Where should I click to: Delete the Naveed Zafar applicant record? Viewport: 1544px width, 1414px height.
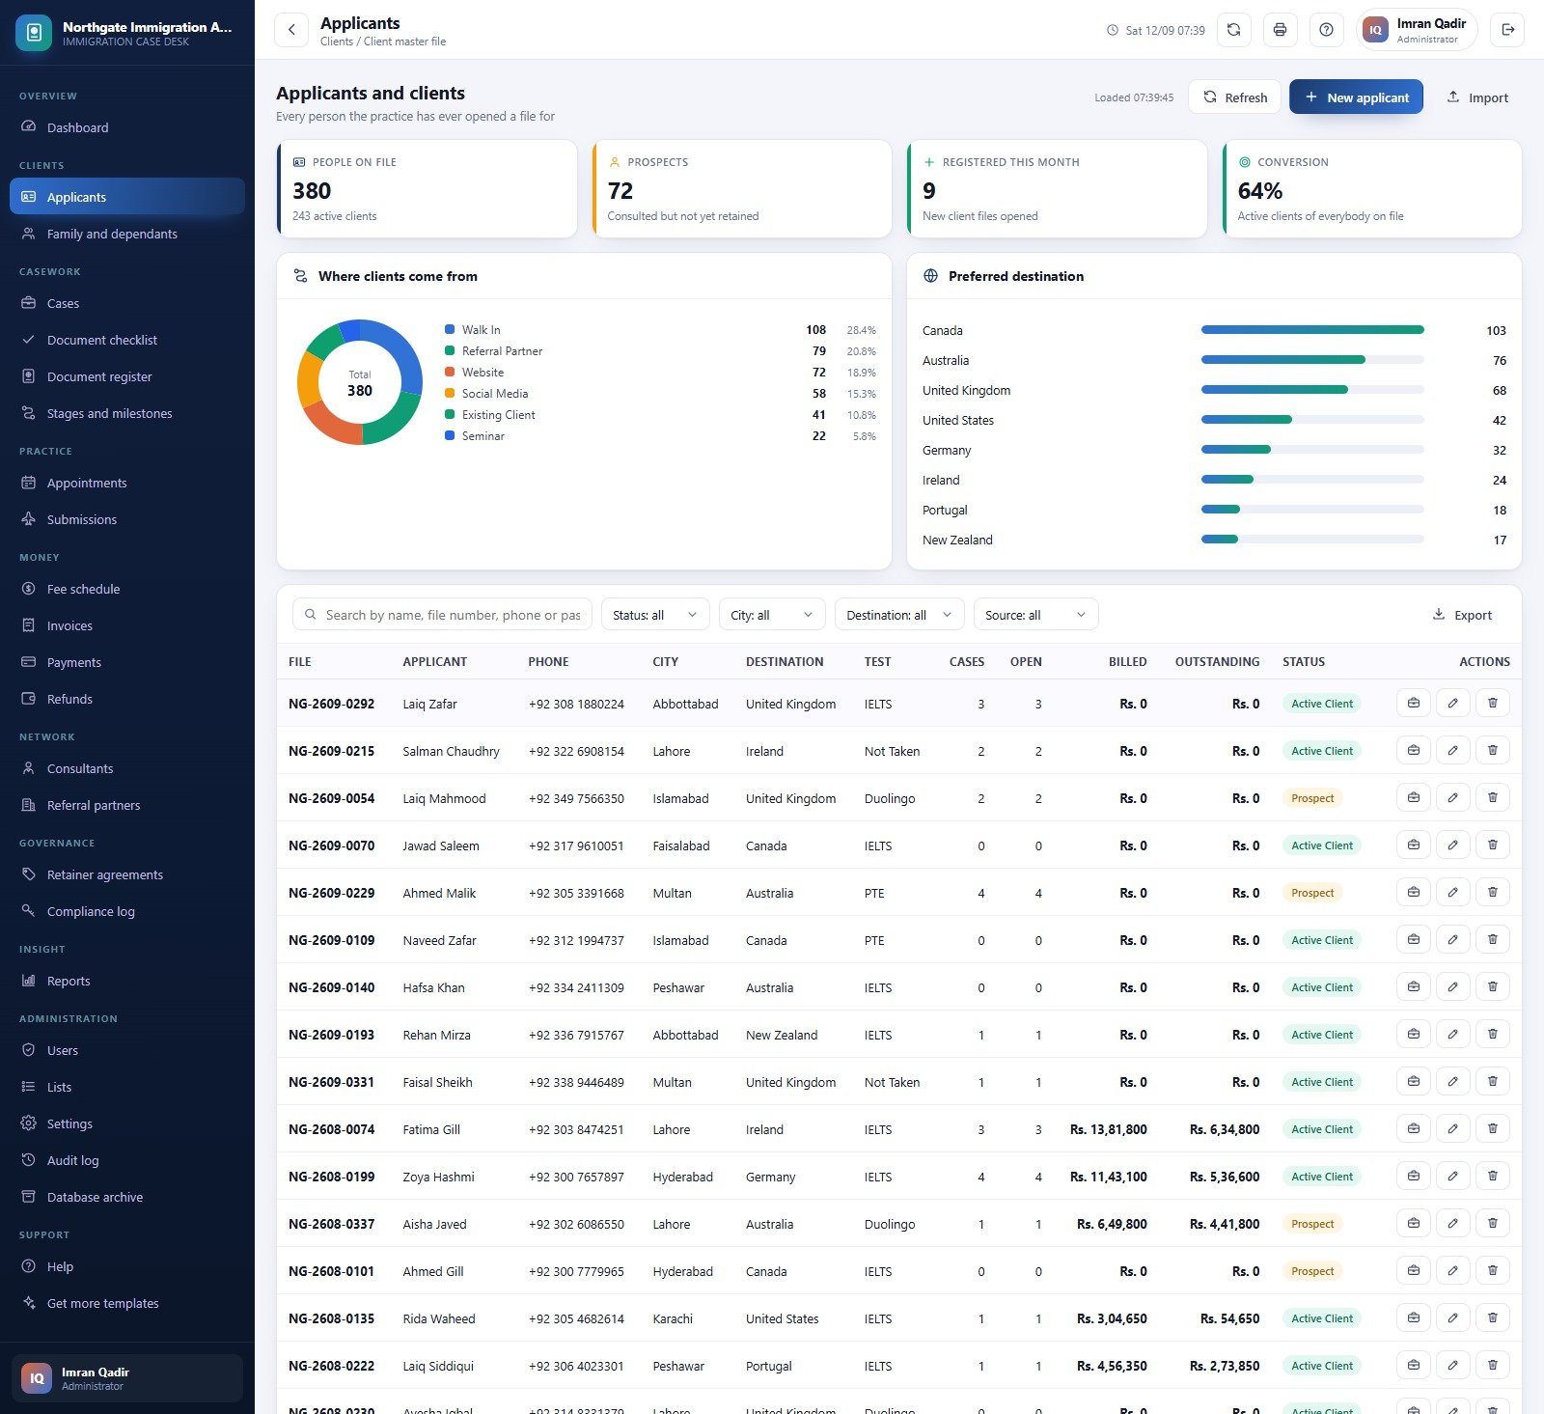tap(1492, 939)
